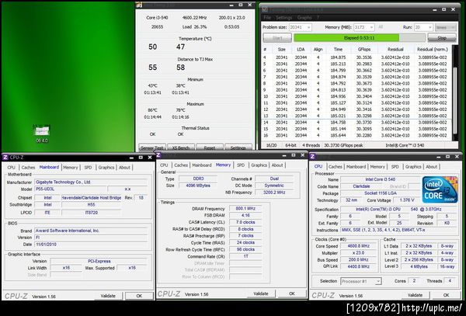This screenshot has height=316, width=466.
Task: Open LinX File menu
Action: [267, 18]
